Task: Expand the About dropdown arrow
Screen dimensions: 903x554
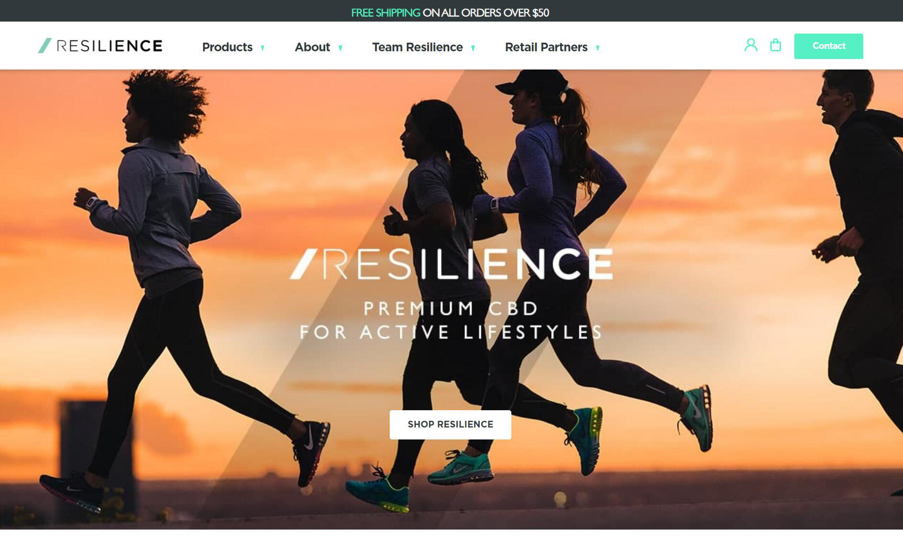Action: (340, 48)
